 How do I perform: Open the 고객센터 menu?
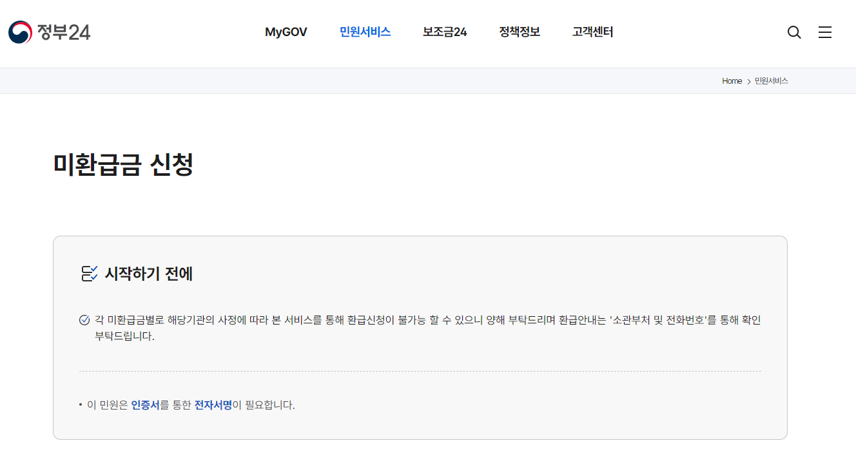coord(592,32)
